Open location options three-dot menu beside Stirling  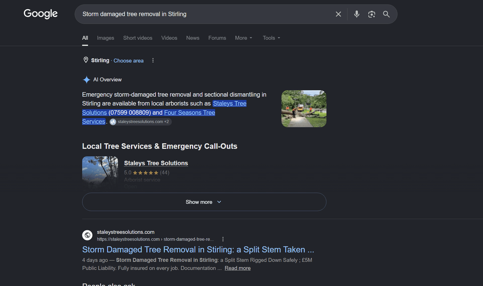point(153,60)
